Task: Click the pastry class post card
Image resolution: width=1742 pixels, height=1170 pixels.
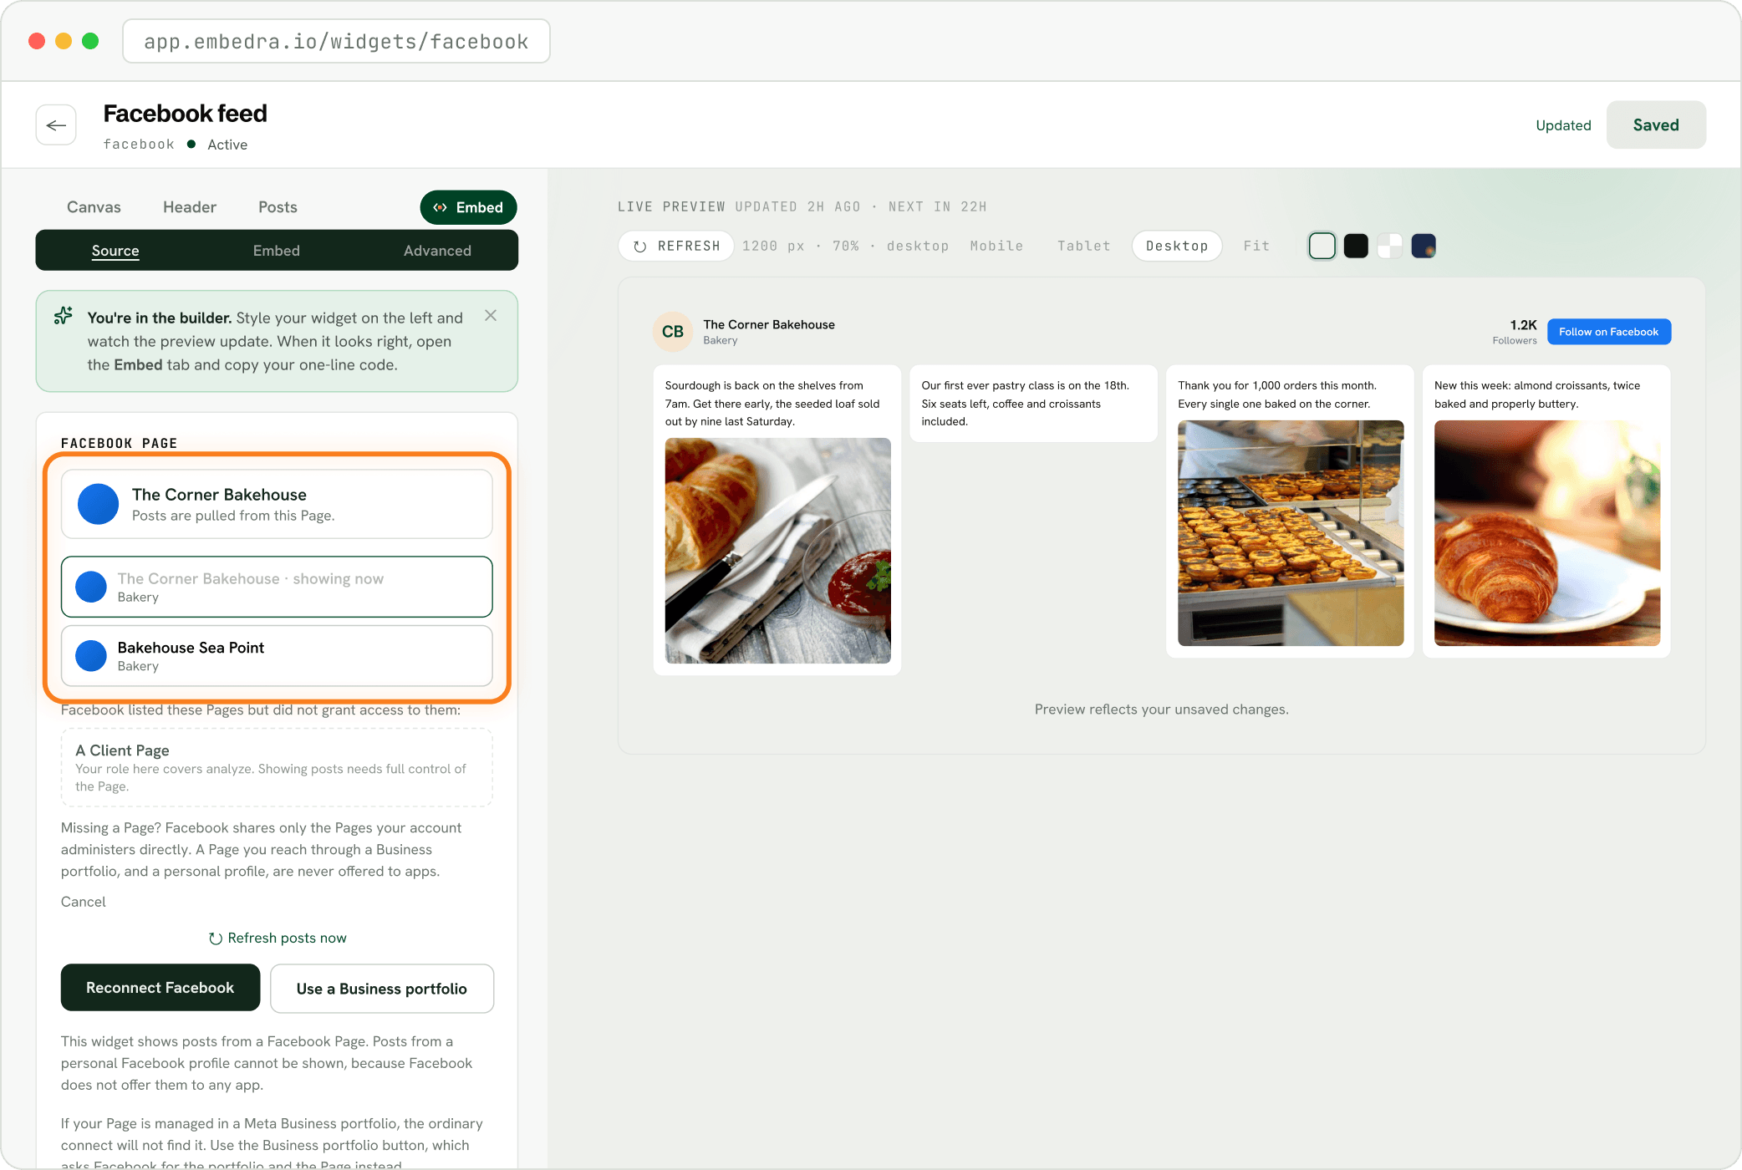Action: [1034, 404]
